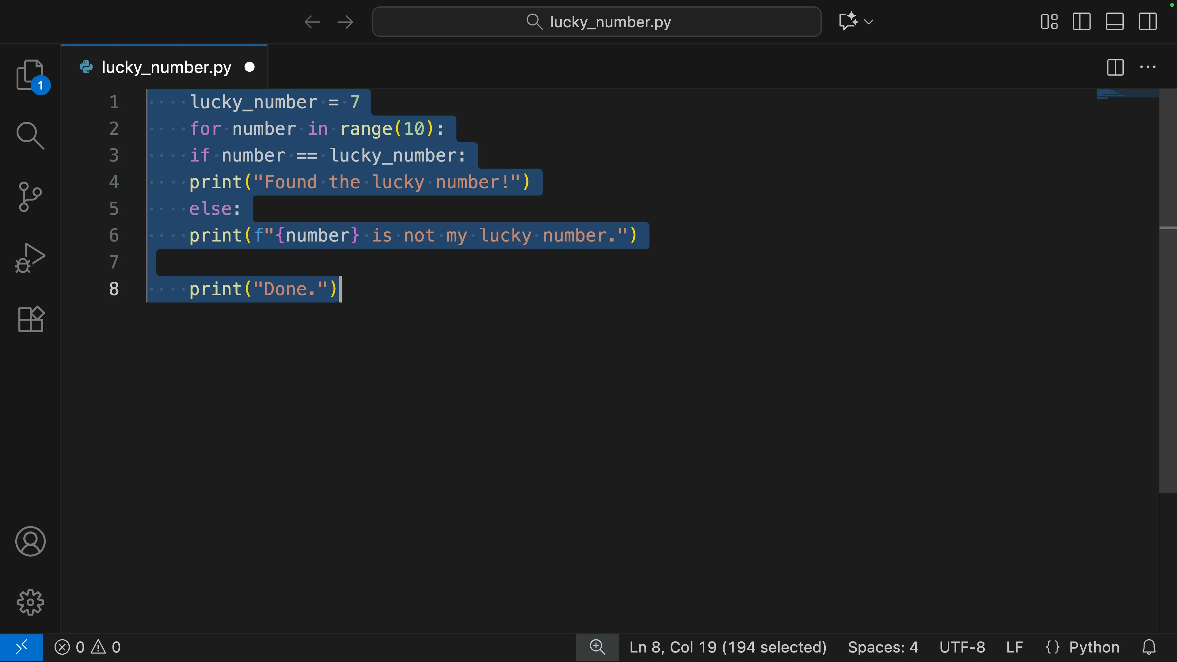Open the Manage gear icon
This screenshot has width=1177, height=662.
[x=30, y=602]
